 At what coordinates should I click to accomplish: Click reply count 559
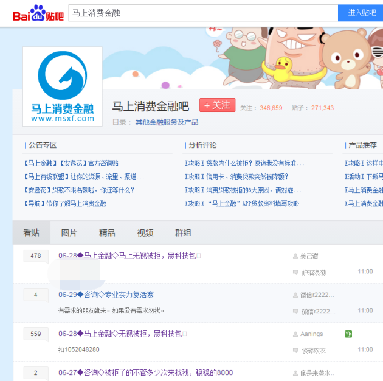36,334
